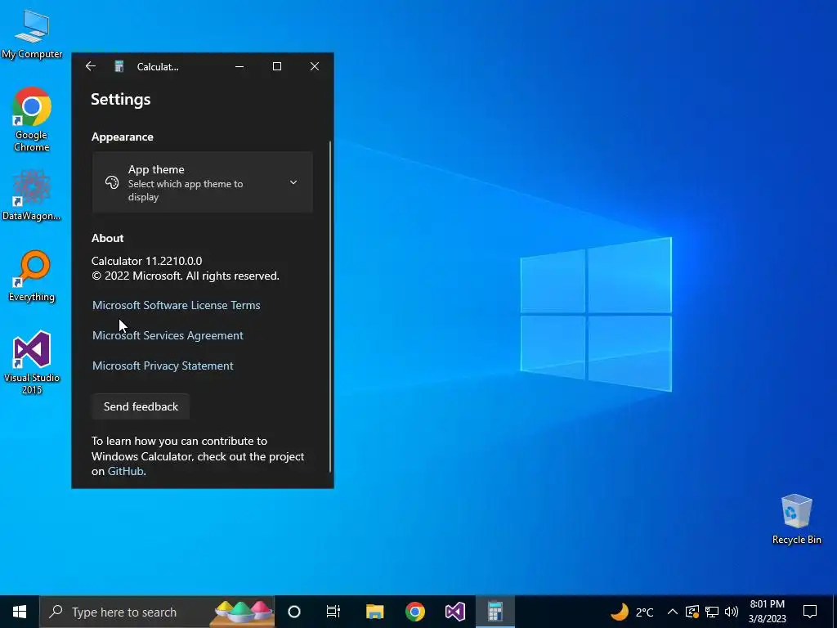Open network status tray icon
Image resolution: width=837 pixels, height=628 pixels.
(712, 612)
